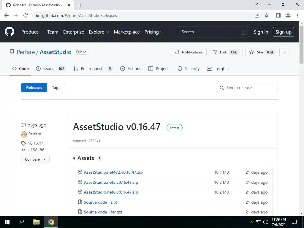This screenshot has height=228, width=304.
Task: Click package icon next to net5 zip
Action: (80, 182)
